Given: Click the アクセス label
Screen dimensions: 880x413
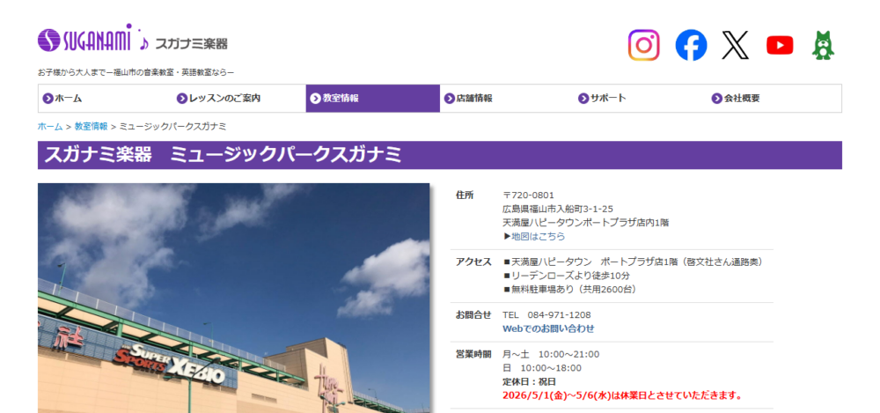Looking at the screenshot, I should tap(473, 262).
